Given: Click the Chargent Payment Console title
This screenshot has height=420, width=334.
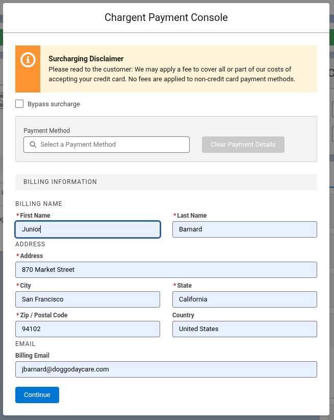Looking at the screenshot, I should [x=166, y=17].
